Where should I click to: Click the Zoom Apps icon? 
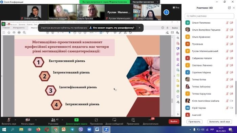click(96, 120)
